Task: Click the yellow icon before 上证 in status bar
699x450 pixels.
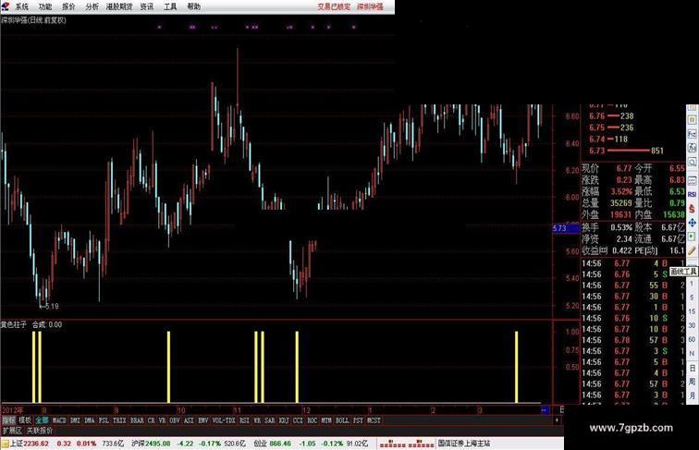Action: point(5,444)
